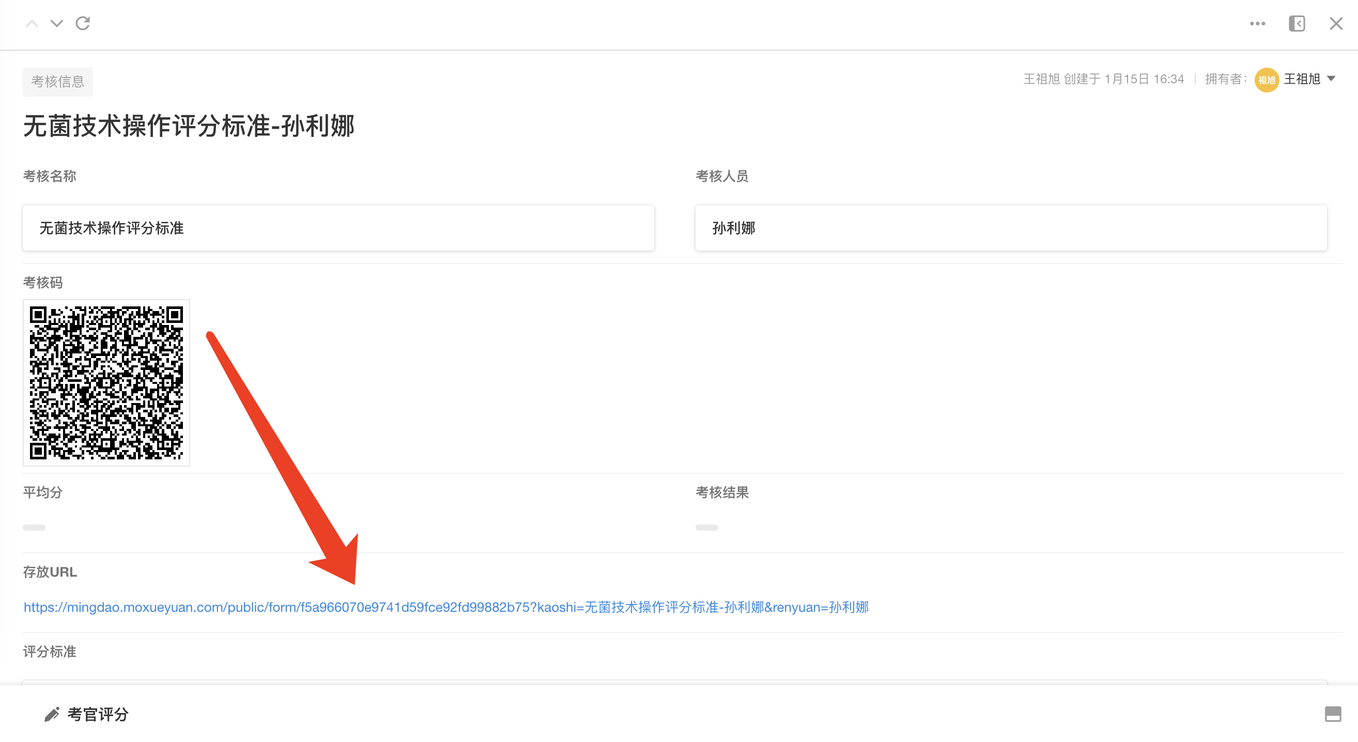Open the three-dot more options menu
This screenshot has width=1358, height=742.
tap(1257, 24)
